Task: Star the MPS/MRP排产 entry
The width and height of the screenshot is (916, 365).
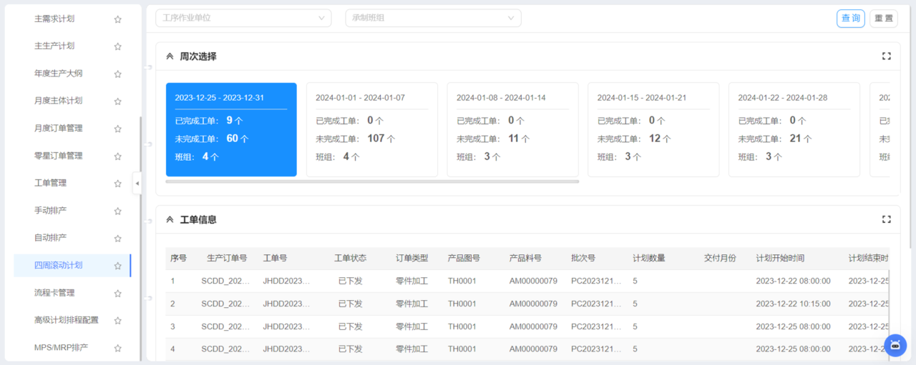Action: tap(118, 348)
